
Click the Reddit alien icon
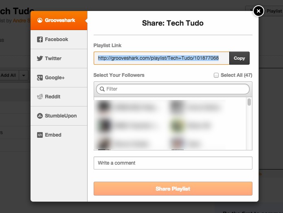40,97
